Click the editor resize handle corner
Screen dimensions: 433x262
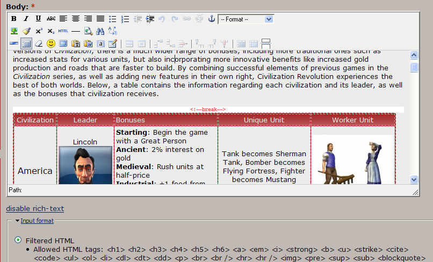point(415,192)
